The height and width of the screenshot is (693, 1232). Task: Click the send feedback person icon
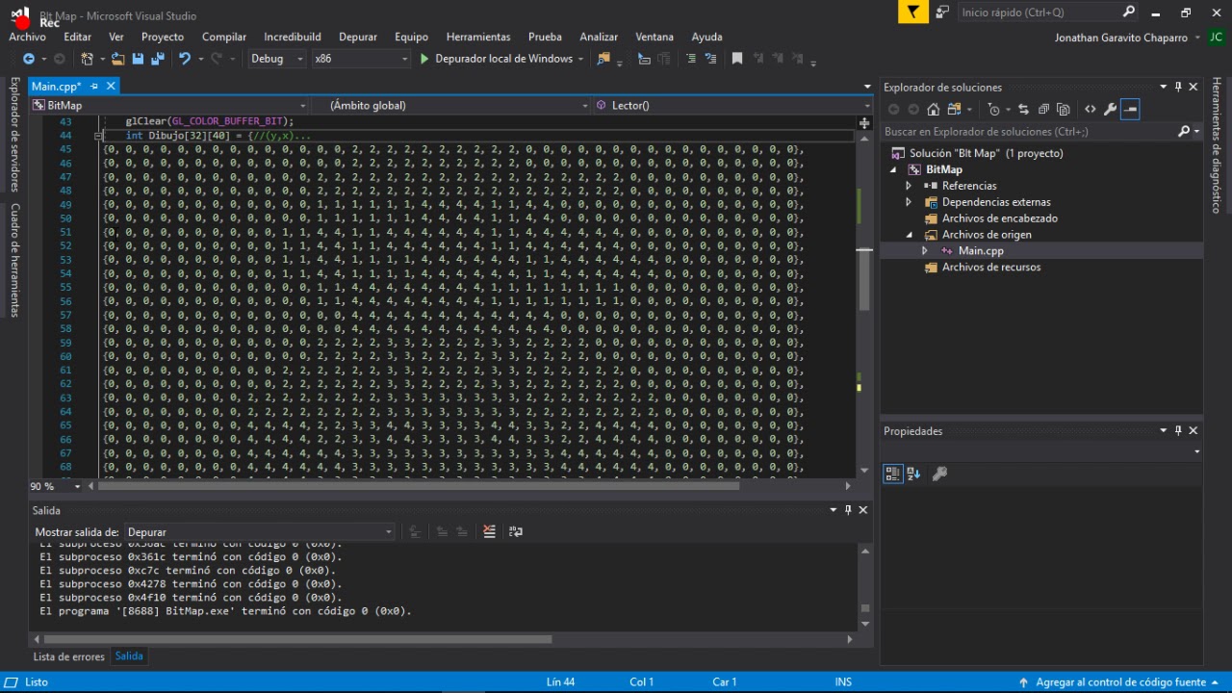tap(942, 12)
